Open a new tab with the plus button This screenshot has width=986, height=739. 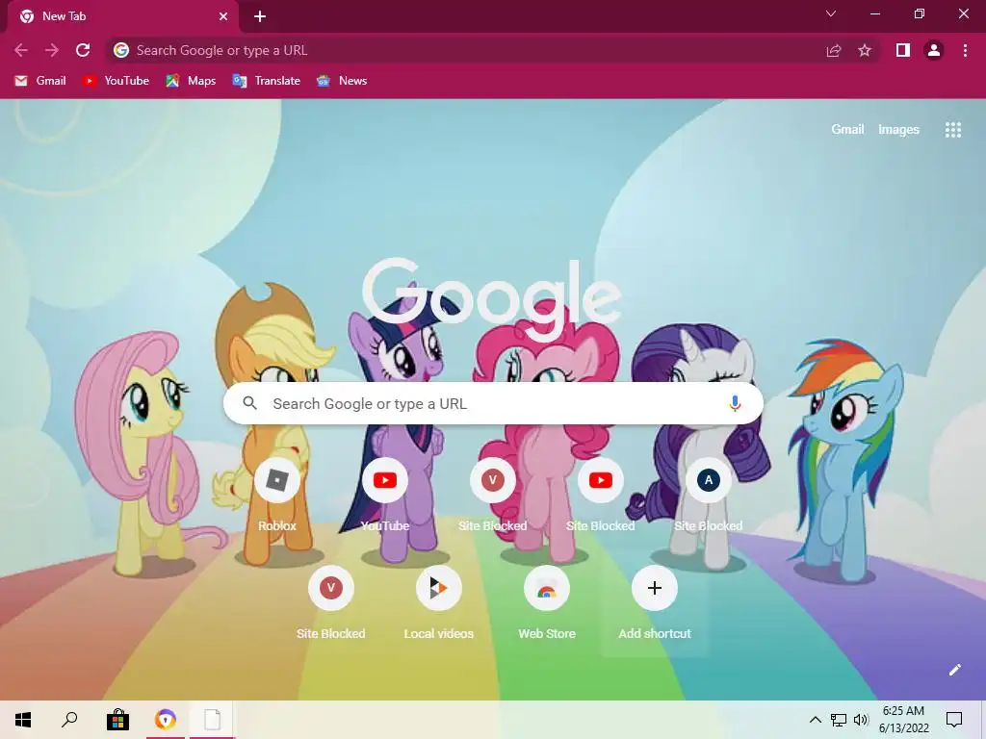coord(260,17)
